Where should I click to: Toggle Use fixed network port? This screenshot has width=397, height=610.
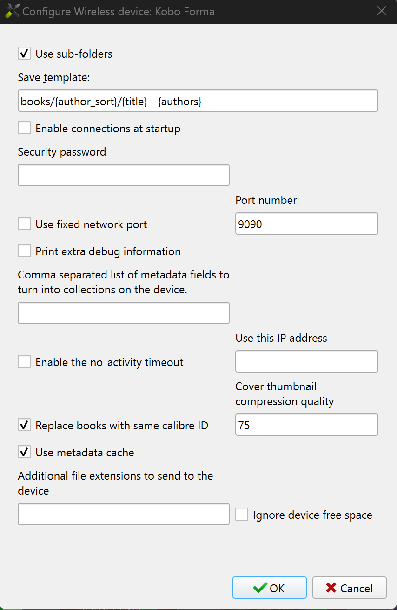[24, 224]
